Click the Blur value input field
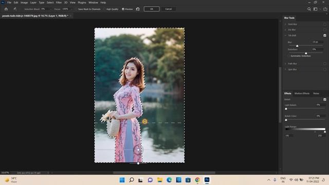The image size is (329, 185). [x=317, y=42]
